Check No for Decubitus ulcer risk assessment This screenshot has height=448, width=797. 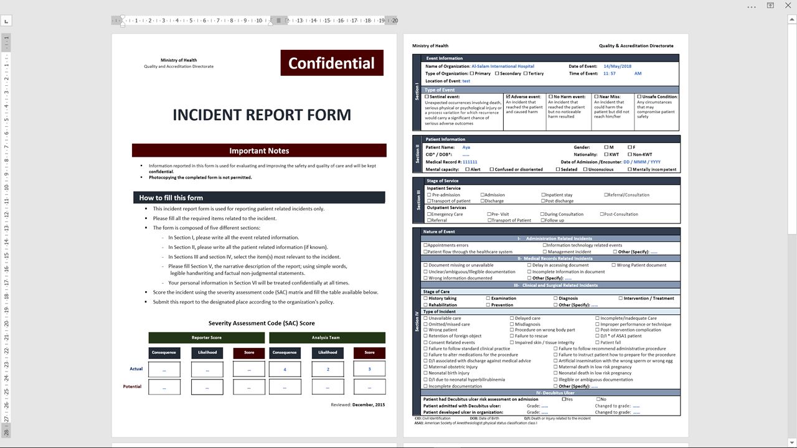click(598, 399)
